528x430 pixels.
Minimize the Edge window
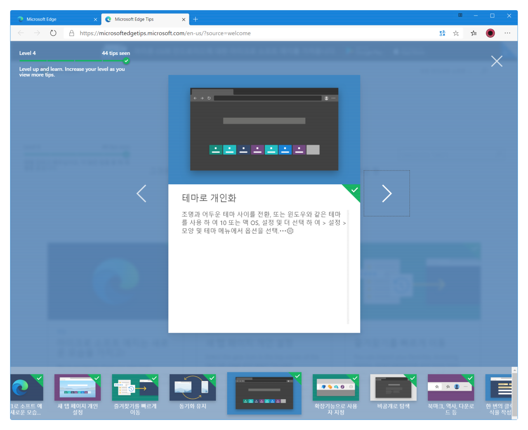click(x=476, y=16)
